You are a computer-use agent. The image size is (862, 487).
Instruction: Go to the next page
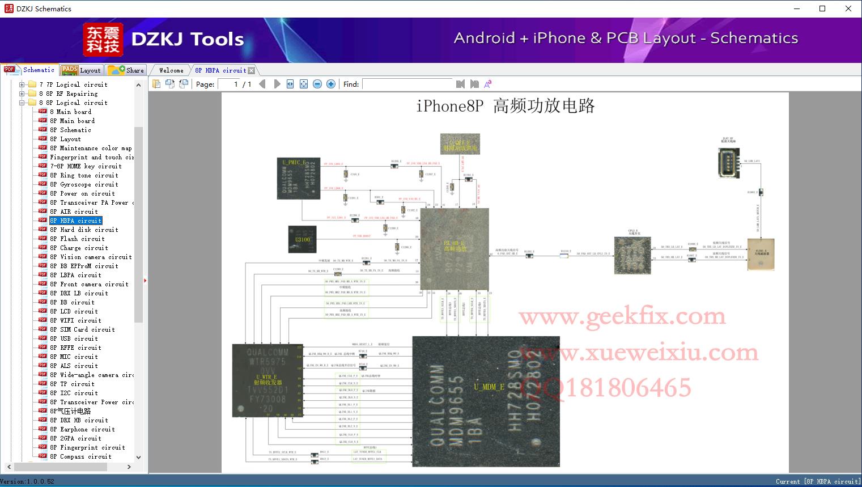(x=277, y=84)
